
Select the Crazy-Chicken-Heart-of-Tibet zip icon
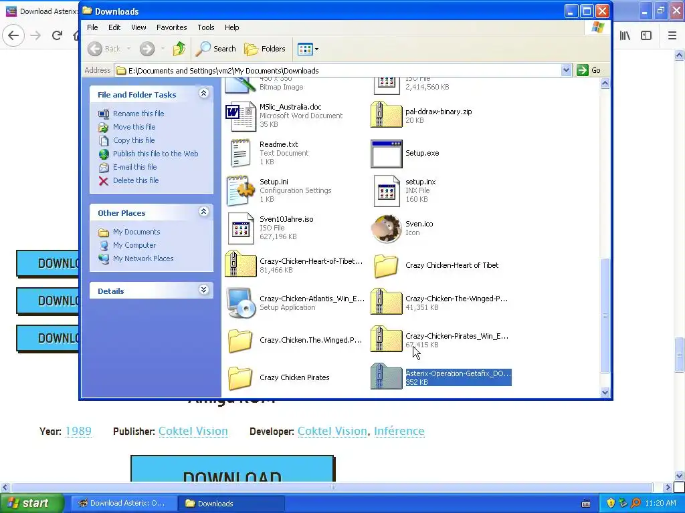click(240, 265)
